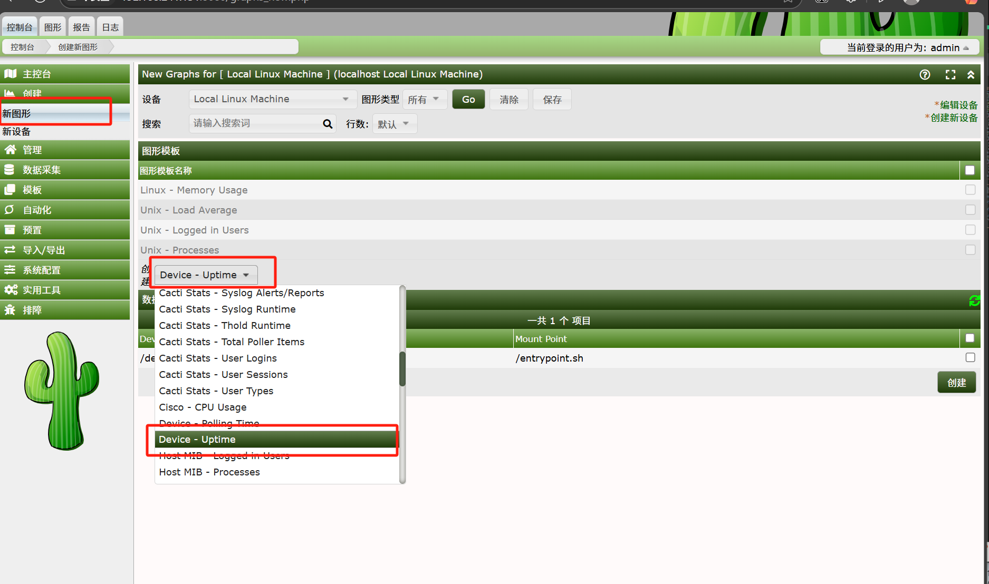
Task: Click the Utilities gears icon
Action: pyautogui.click(x=11, y=290)
